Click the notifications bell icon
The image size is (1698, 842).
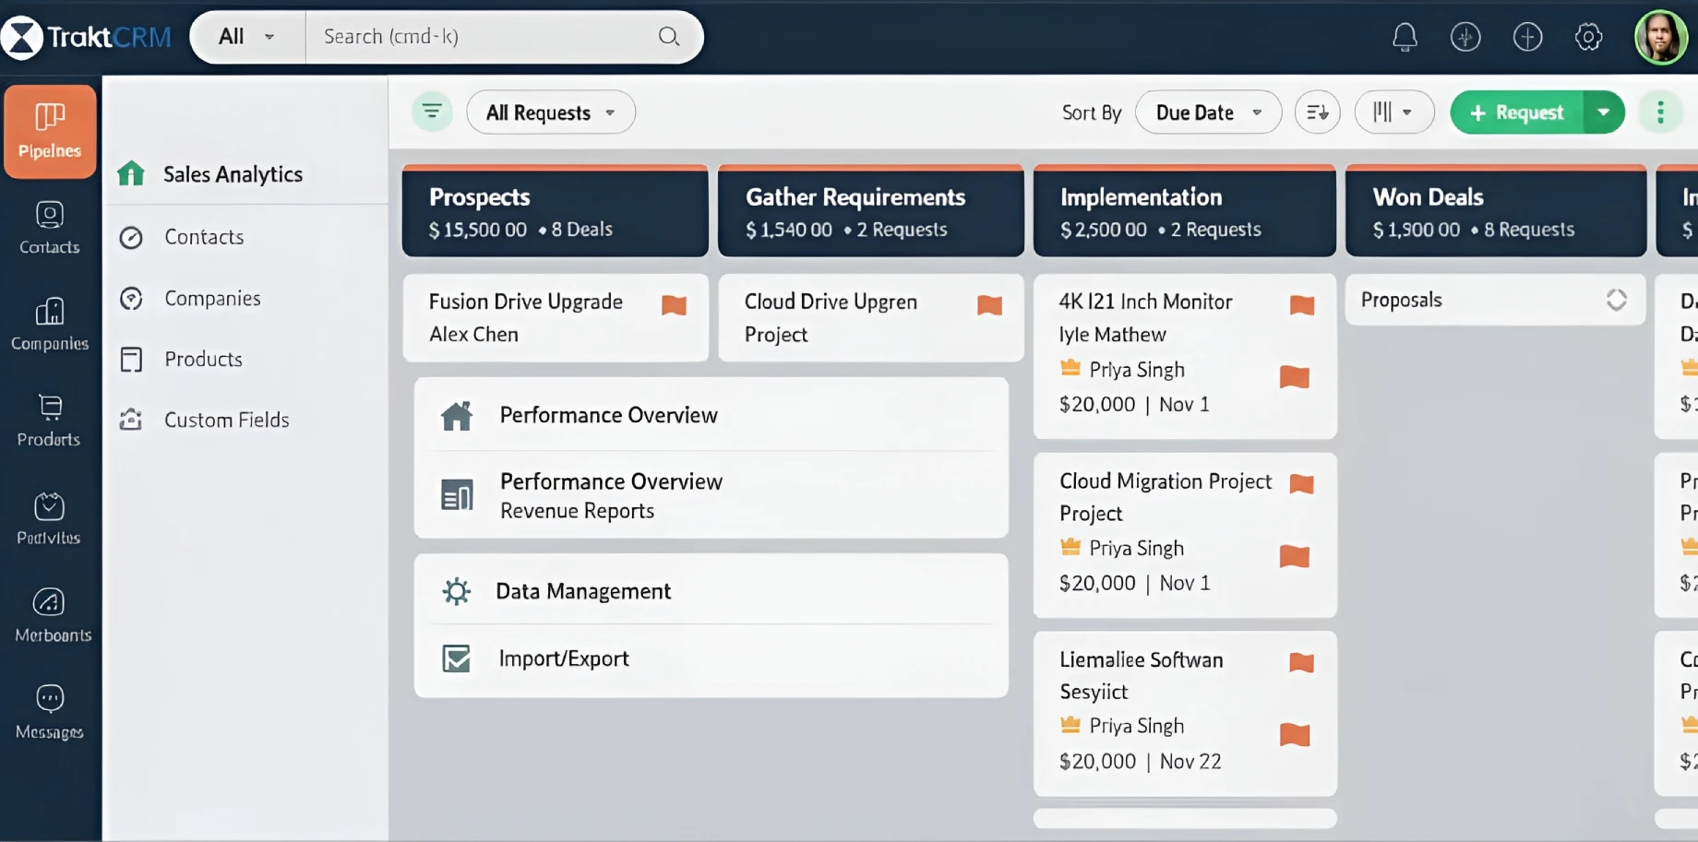click(1405, 37)
